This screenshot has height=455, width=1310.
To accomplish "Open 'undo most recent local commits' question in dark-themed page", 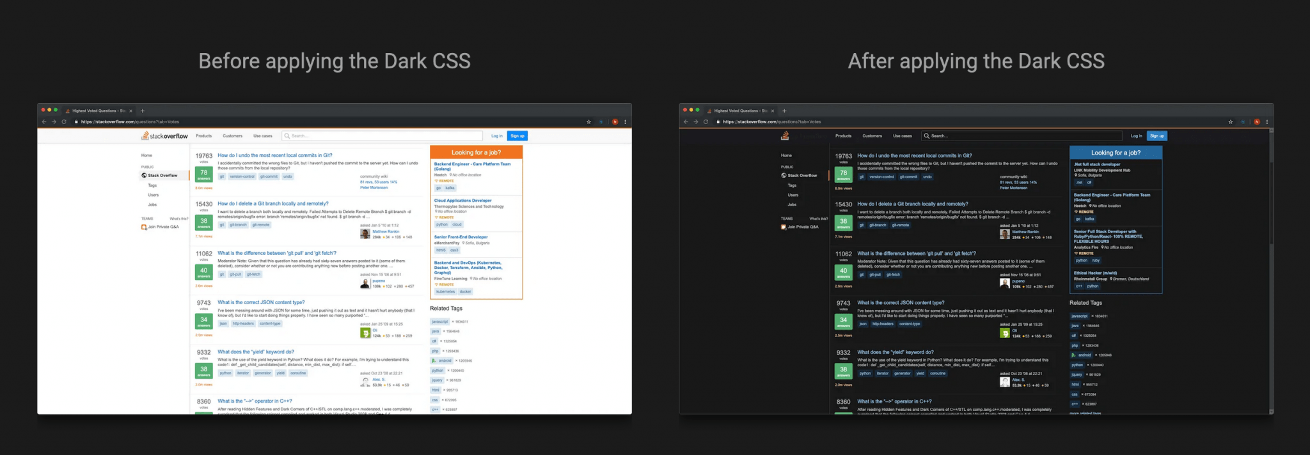I will 914,155.
